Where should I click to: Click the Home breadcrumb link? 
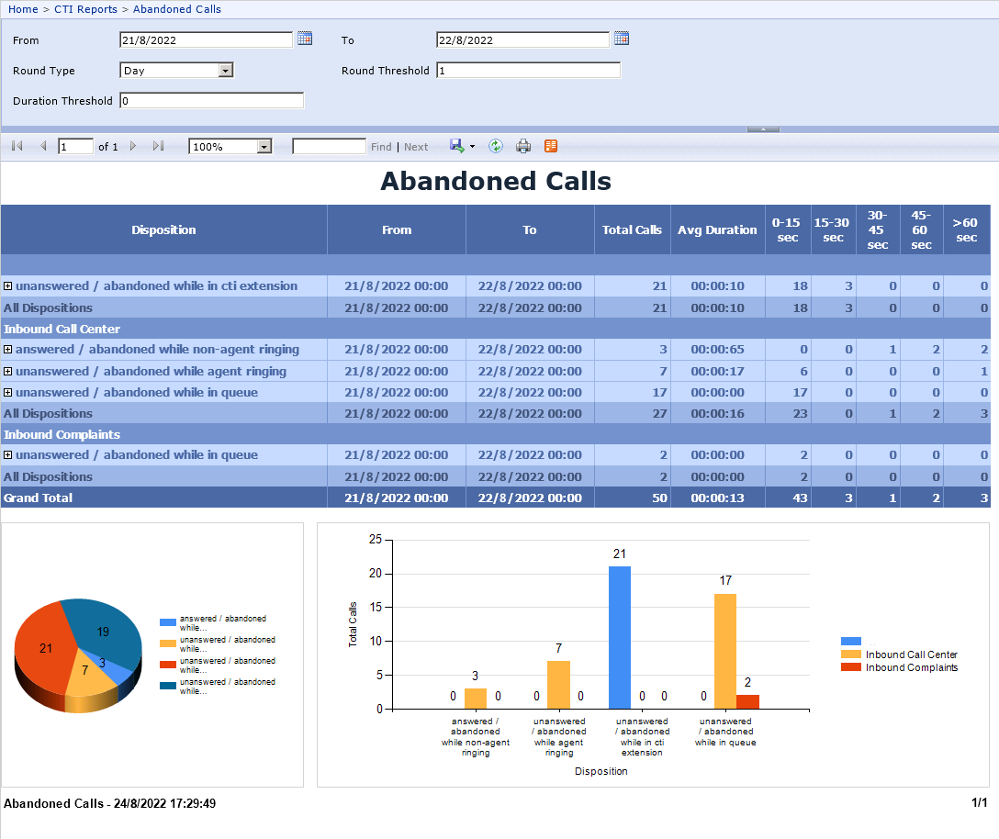(23, 9)
